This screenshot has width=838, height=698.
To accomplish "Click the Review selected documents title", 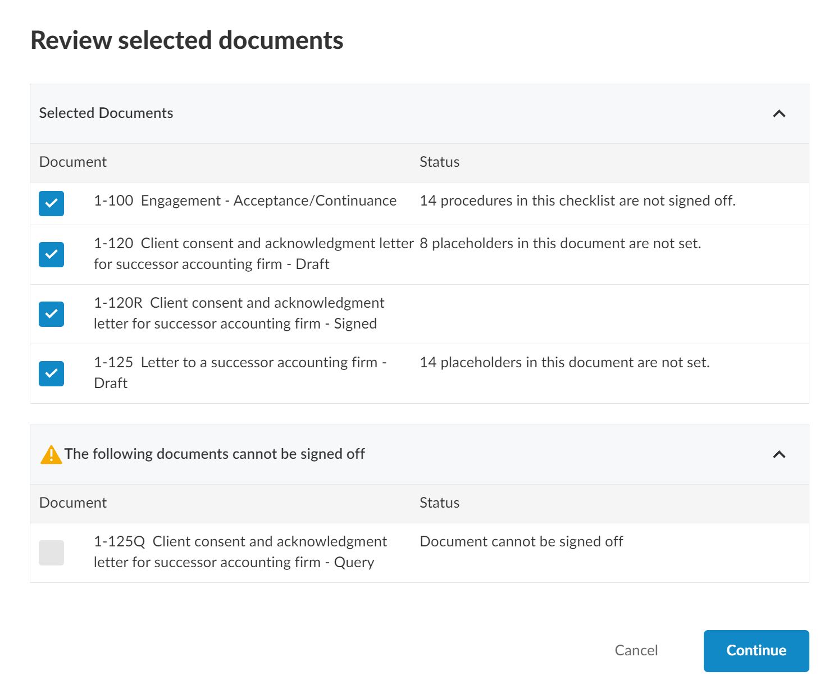I will click(x=188, y=40).
